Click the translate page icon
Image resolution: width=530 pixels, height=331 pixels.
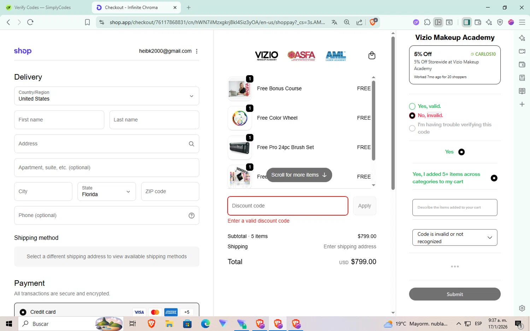(x=334, y=22)
